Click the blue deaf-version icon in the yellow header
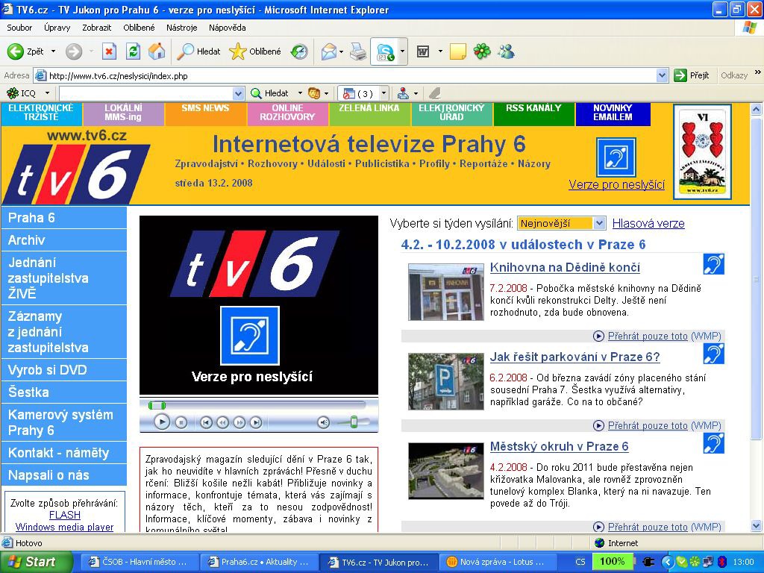The image size is (764, 573). pyautogui.click(x=616, y=157)
